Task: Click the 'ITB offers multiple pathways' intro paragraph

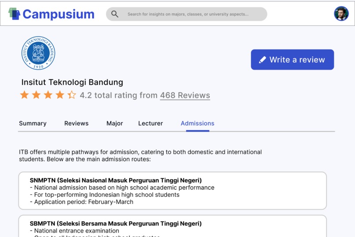Action: [x=141, y=155]
